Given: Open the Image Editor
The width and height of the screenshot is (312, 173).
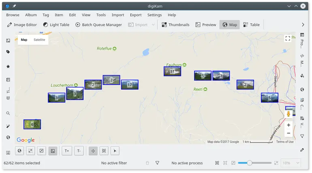Looking at the screenshot, I should click(22, 25).
